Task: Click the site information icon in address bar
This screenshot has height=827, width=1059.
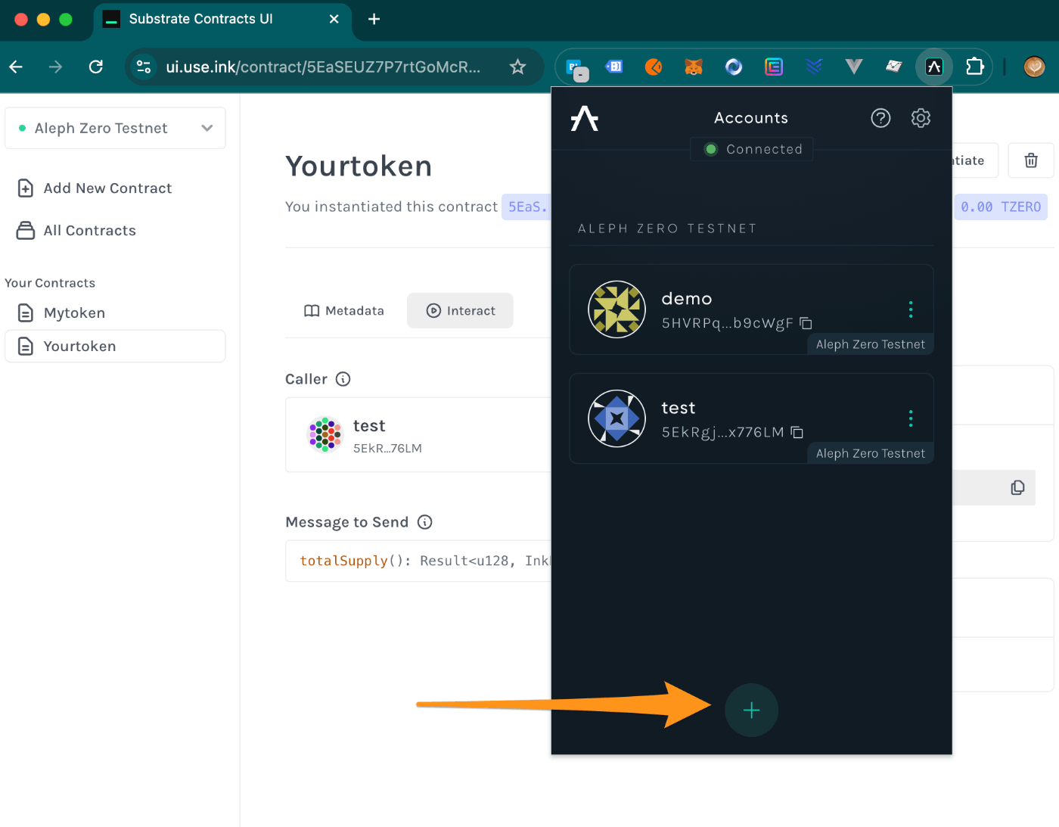Action: 144,67
